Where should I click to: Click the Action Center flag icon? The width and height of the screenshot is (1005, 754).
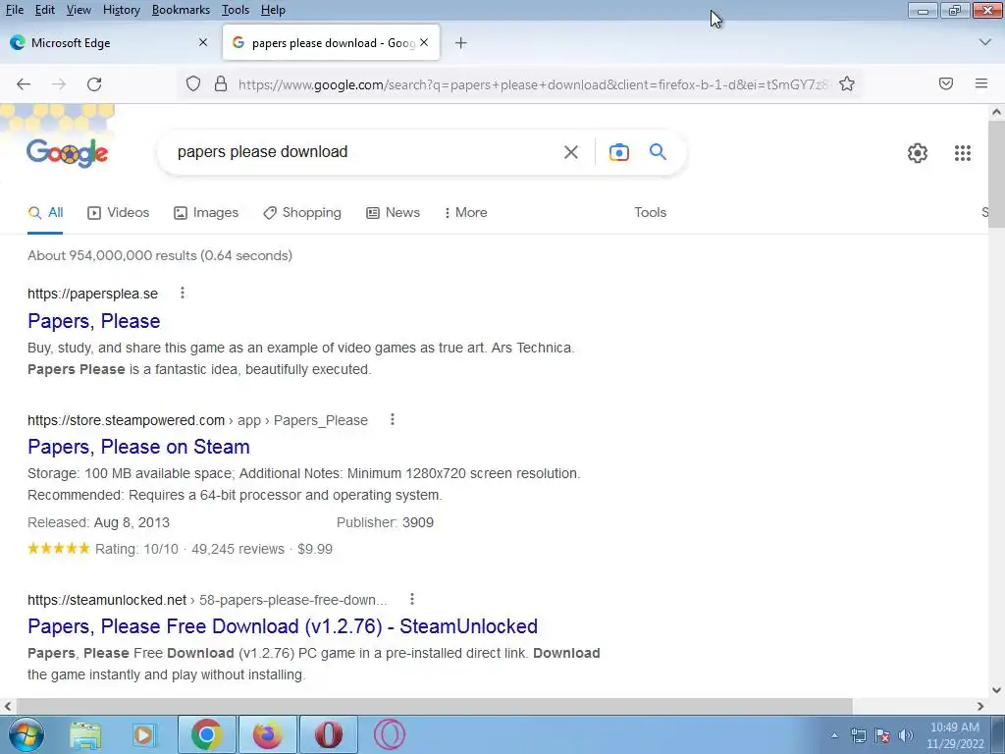tap(882, 735)
